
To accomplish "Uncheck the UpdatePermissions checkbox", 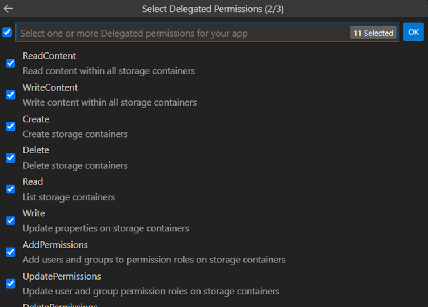I will [x=10, y=283].
